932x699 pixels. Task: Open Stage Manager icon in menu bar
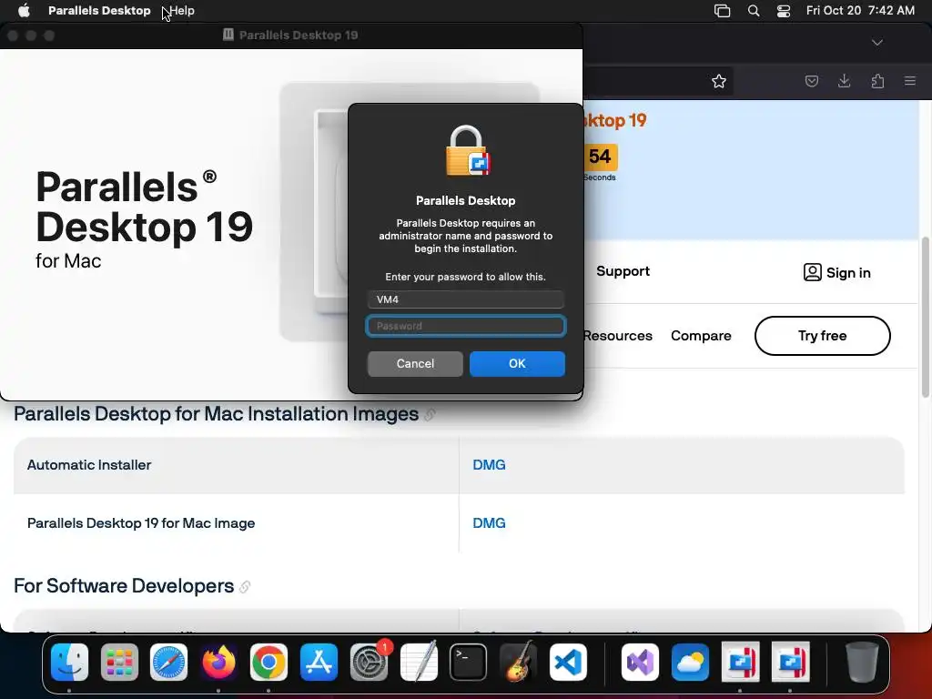coord(722,11)
